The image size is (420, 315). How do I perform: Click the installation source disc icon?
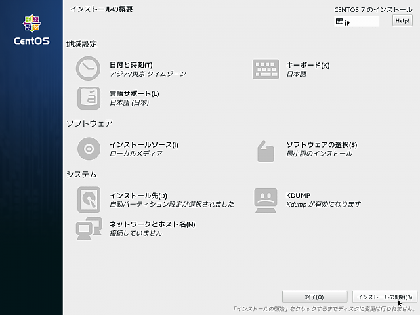point(89,149)
